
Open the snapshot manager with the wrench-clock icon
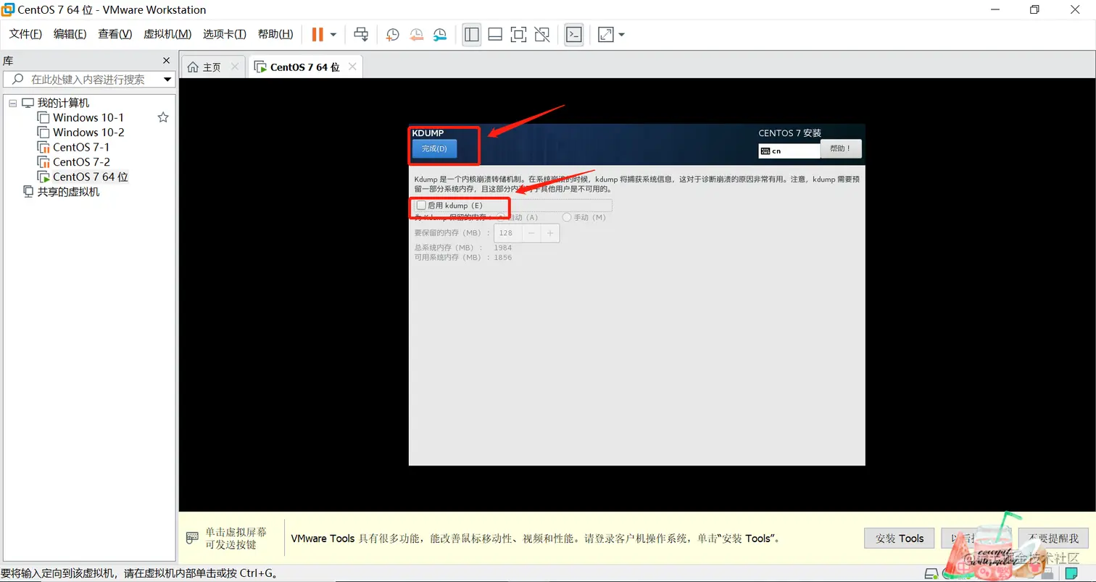440,34
